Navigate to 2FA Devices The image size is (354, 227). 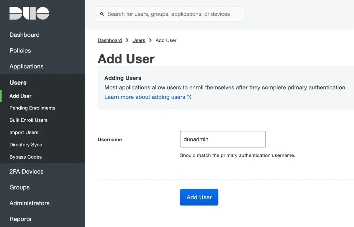pos(26,171)
